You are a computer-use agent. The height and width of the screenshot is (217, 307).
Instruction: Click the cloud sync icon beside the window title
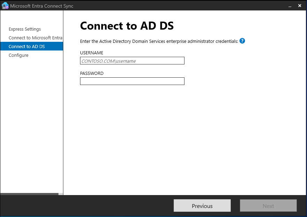(x=5, y=6)
